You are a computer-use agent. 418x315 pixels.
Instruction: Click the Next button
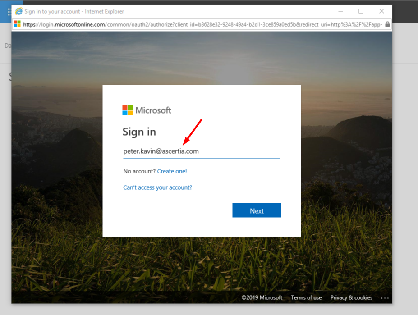point(257,210)
